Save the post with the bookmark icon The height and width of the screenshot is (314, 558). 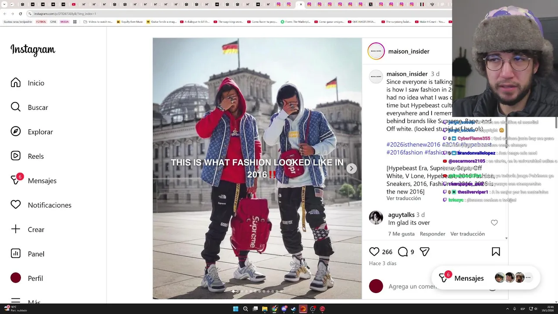pyautogui.click(x=496, y=252)
